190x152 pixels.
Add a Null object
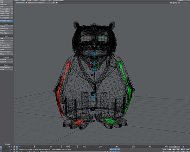[x=7, y=38]
